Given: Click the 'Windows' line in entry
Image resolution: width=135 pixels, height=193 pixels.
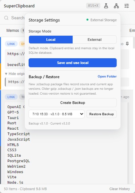Looking at the screenshot, I should [15, 172].
